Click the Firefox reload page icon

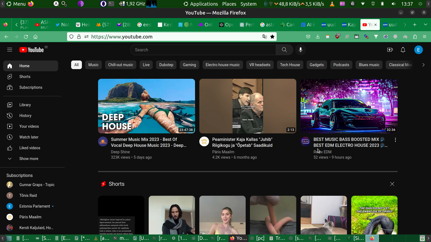[x=26, y=37]
